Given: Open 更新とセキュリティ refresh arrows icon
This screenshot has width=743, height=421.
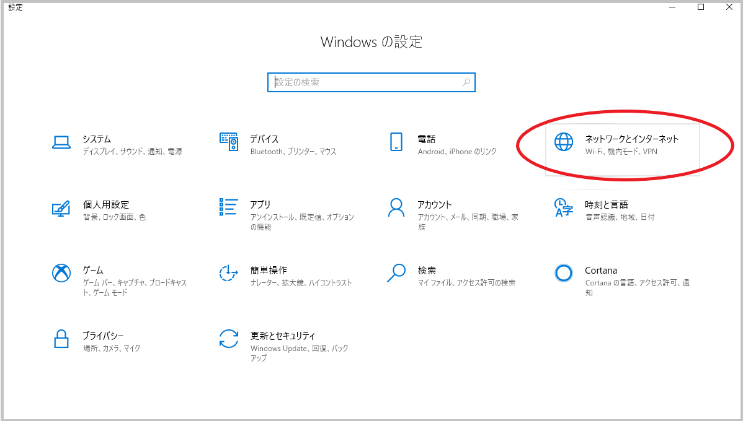Looking at the screenshot, I should (x=229, y=339).
